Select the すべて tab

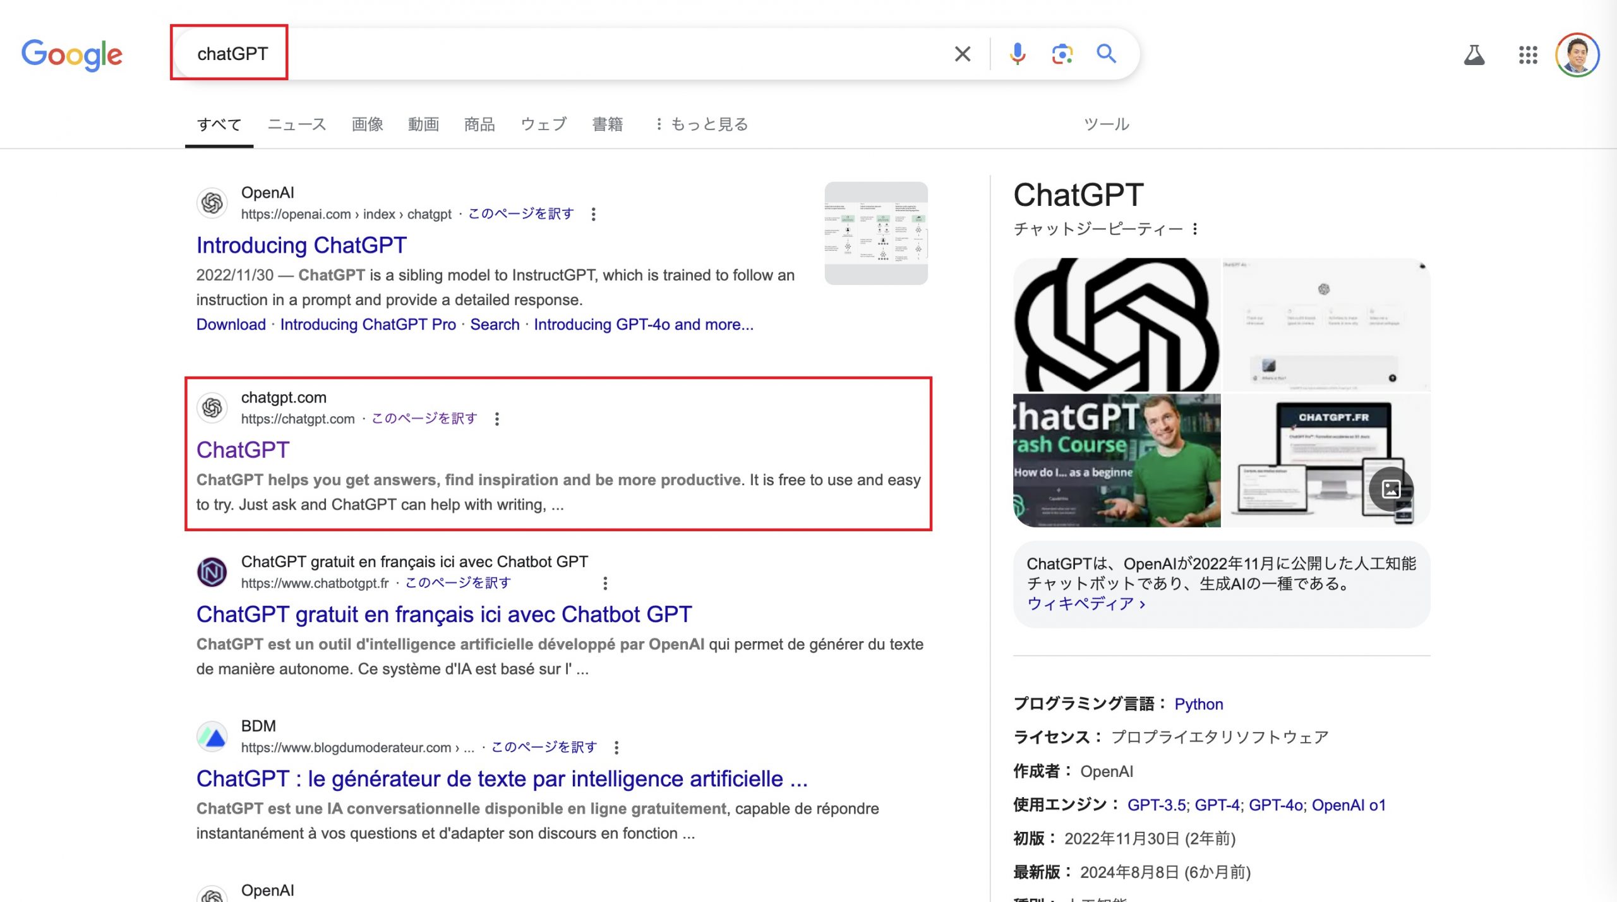click(x=219, y=124)
